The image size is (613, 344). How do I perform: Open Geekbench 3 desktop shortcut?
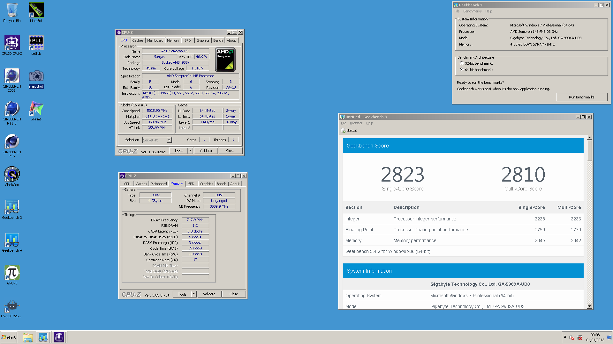tap(12, 209)
